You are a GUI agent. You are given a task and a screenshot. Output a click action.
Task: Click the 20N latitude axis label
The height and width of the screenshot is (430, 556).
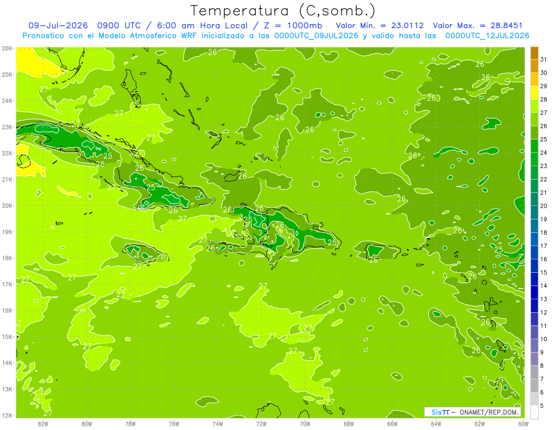point(6,205)
